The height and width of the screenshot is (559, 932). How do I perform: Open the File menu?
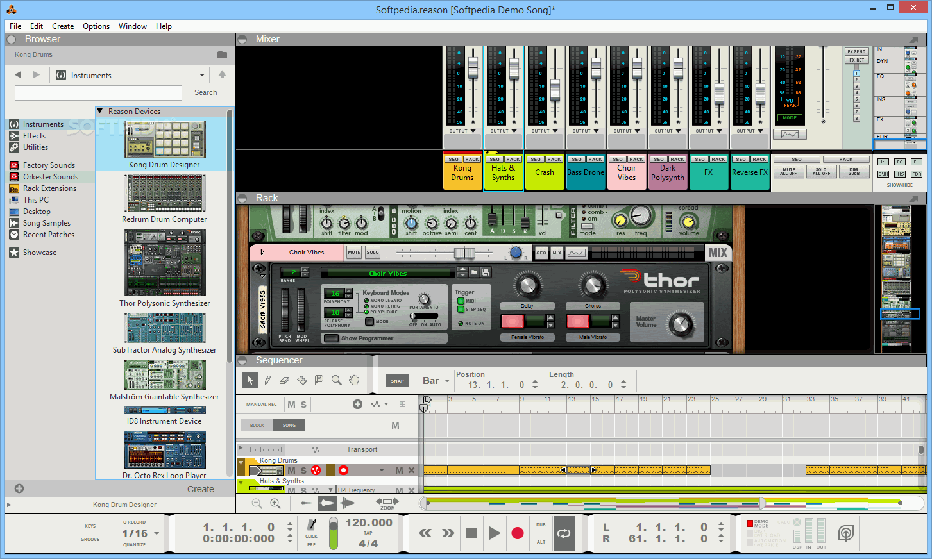[x=15, y=26]
